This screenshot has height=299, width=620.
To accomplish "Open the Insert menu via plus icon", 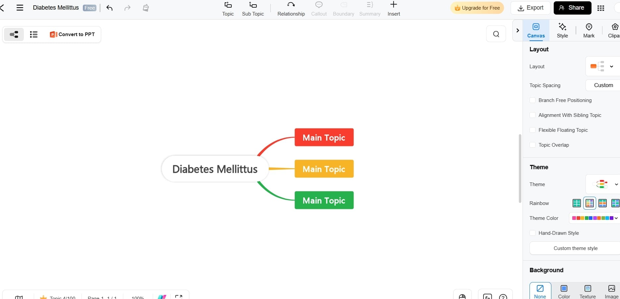I will tap(393, 9).
